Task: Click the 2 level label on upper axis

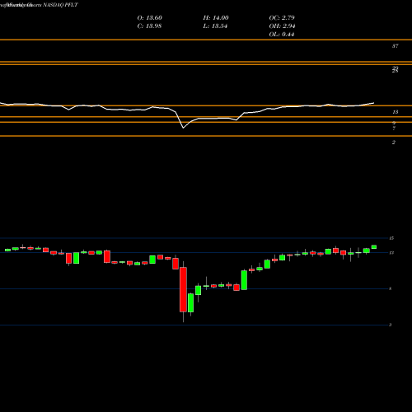Action: click(394, 143)
